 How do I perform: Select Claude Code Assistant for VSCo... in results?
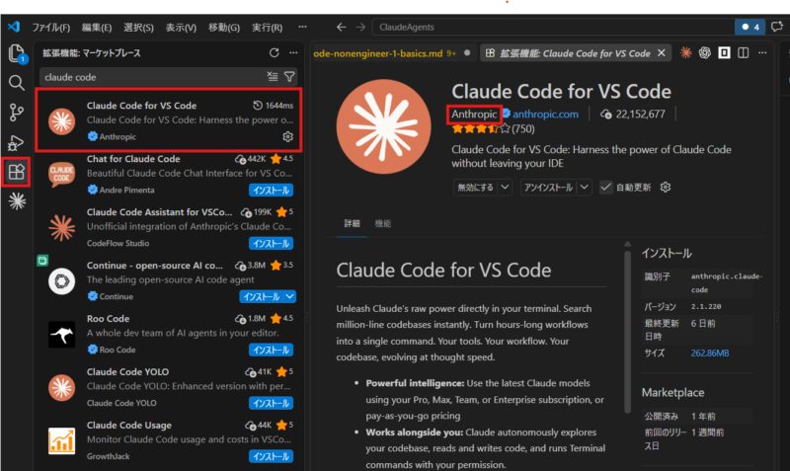tap(169, 228)
